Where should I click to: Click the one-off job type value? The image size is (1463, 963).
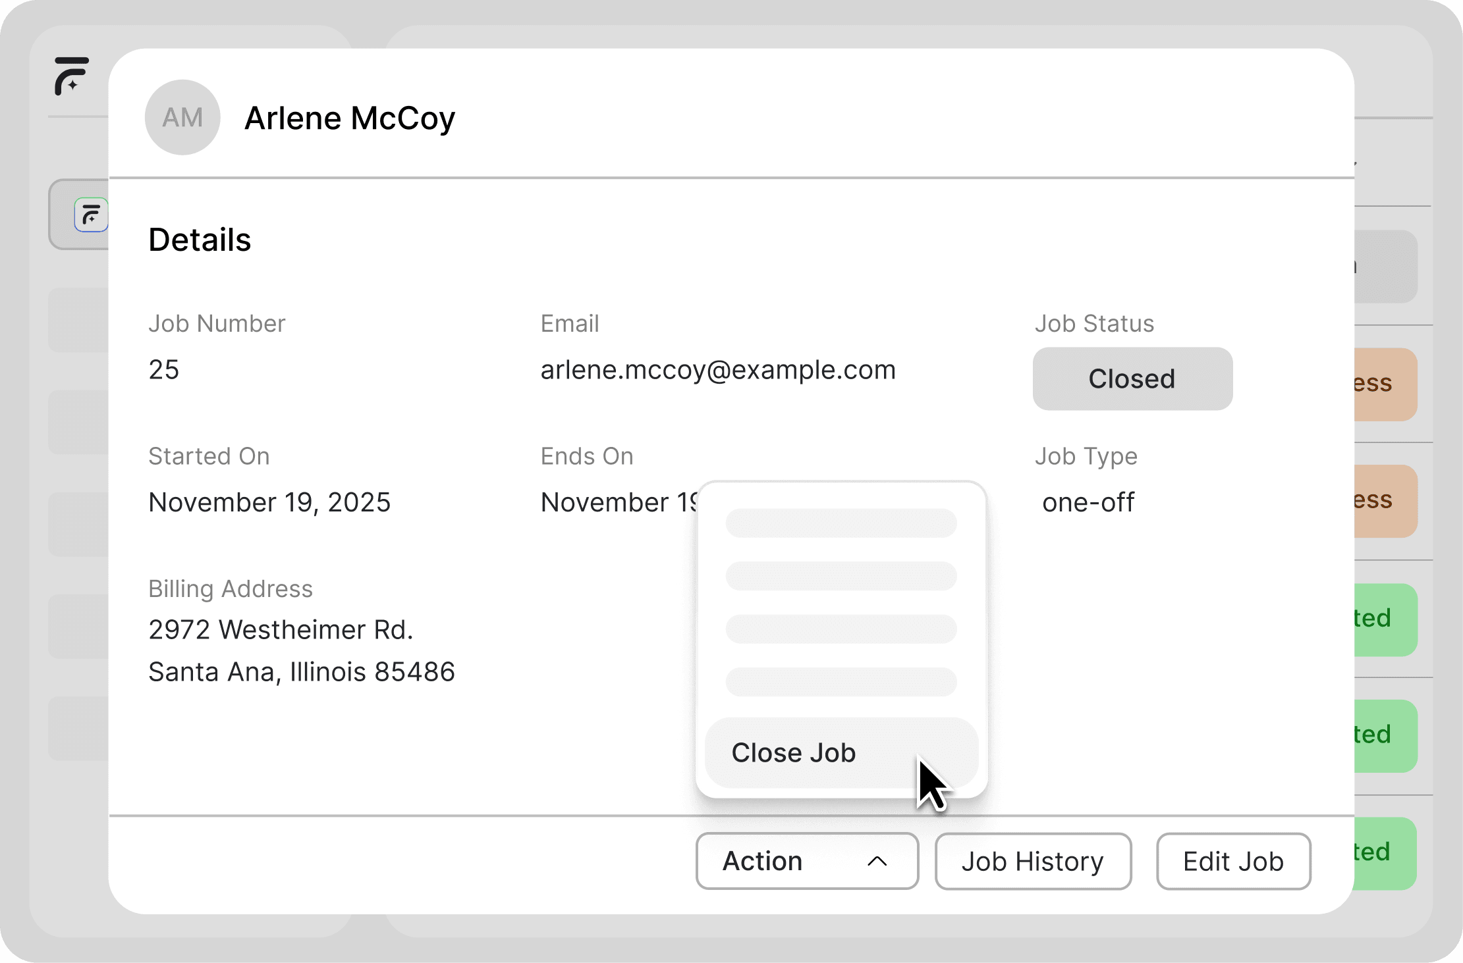[1088, 502]
